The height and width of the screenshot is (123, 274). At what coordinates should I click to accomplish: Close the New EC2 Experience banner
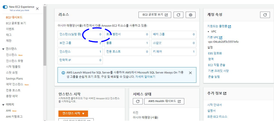click(37, 9)
